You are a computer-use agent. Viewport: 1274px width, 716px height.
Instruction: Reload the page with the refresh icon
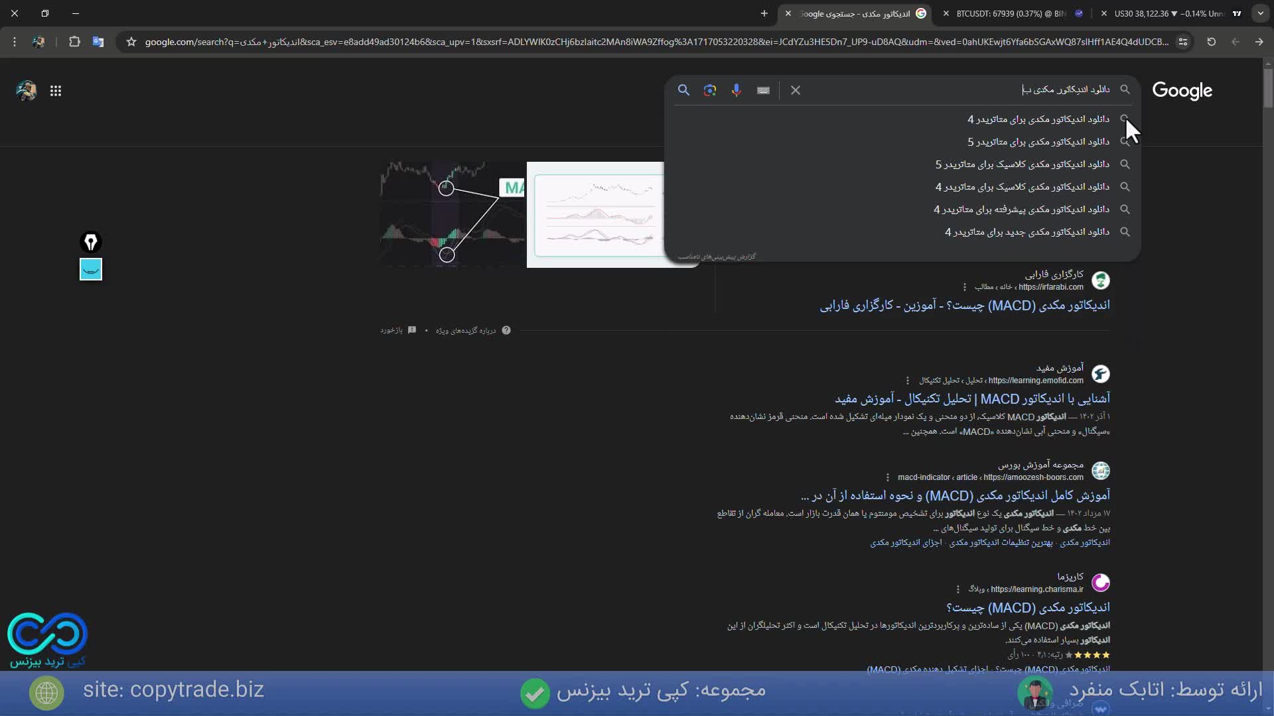[x=1210, y=42]
